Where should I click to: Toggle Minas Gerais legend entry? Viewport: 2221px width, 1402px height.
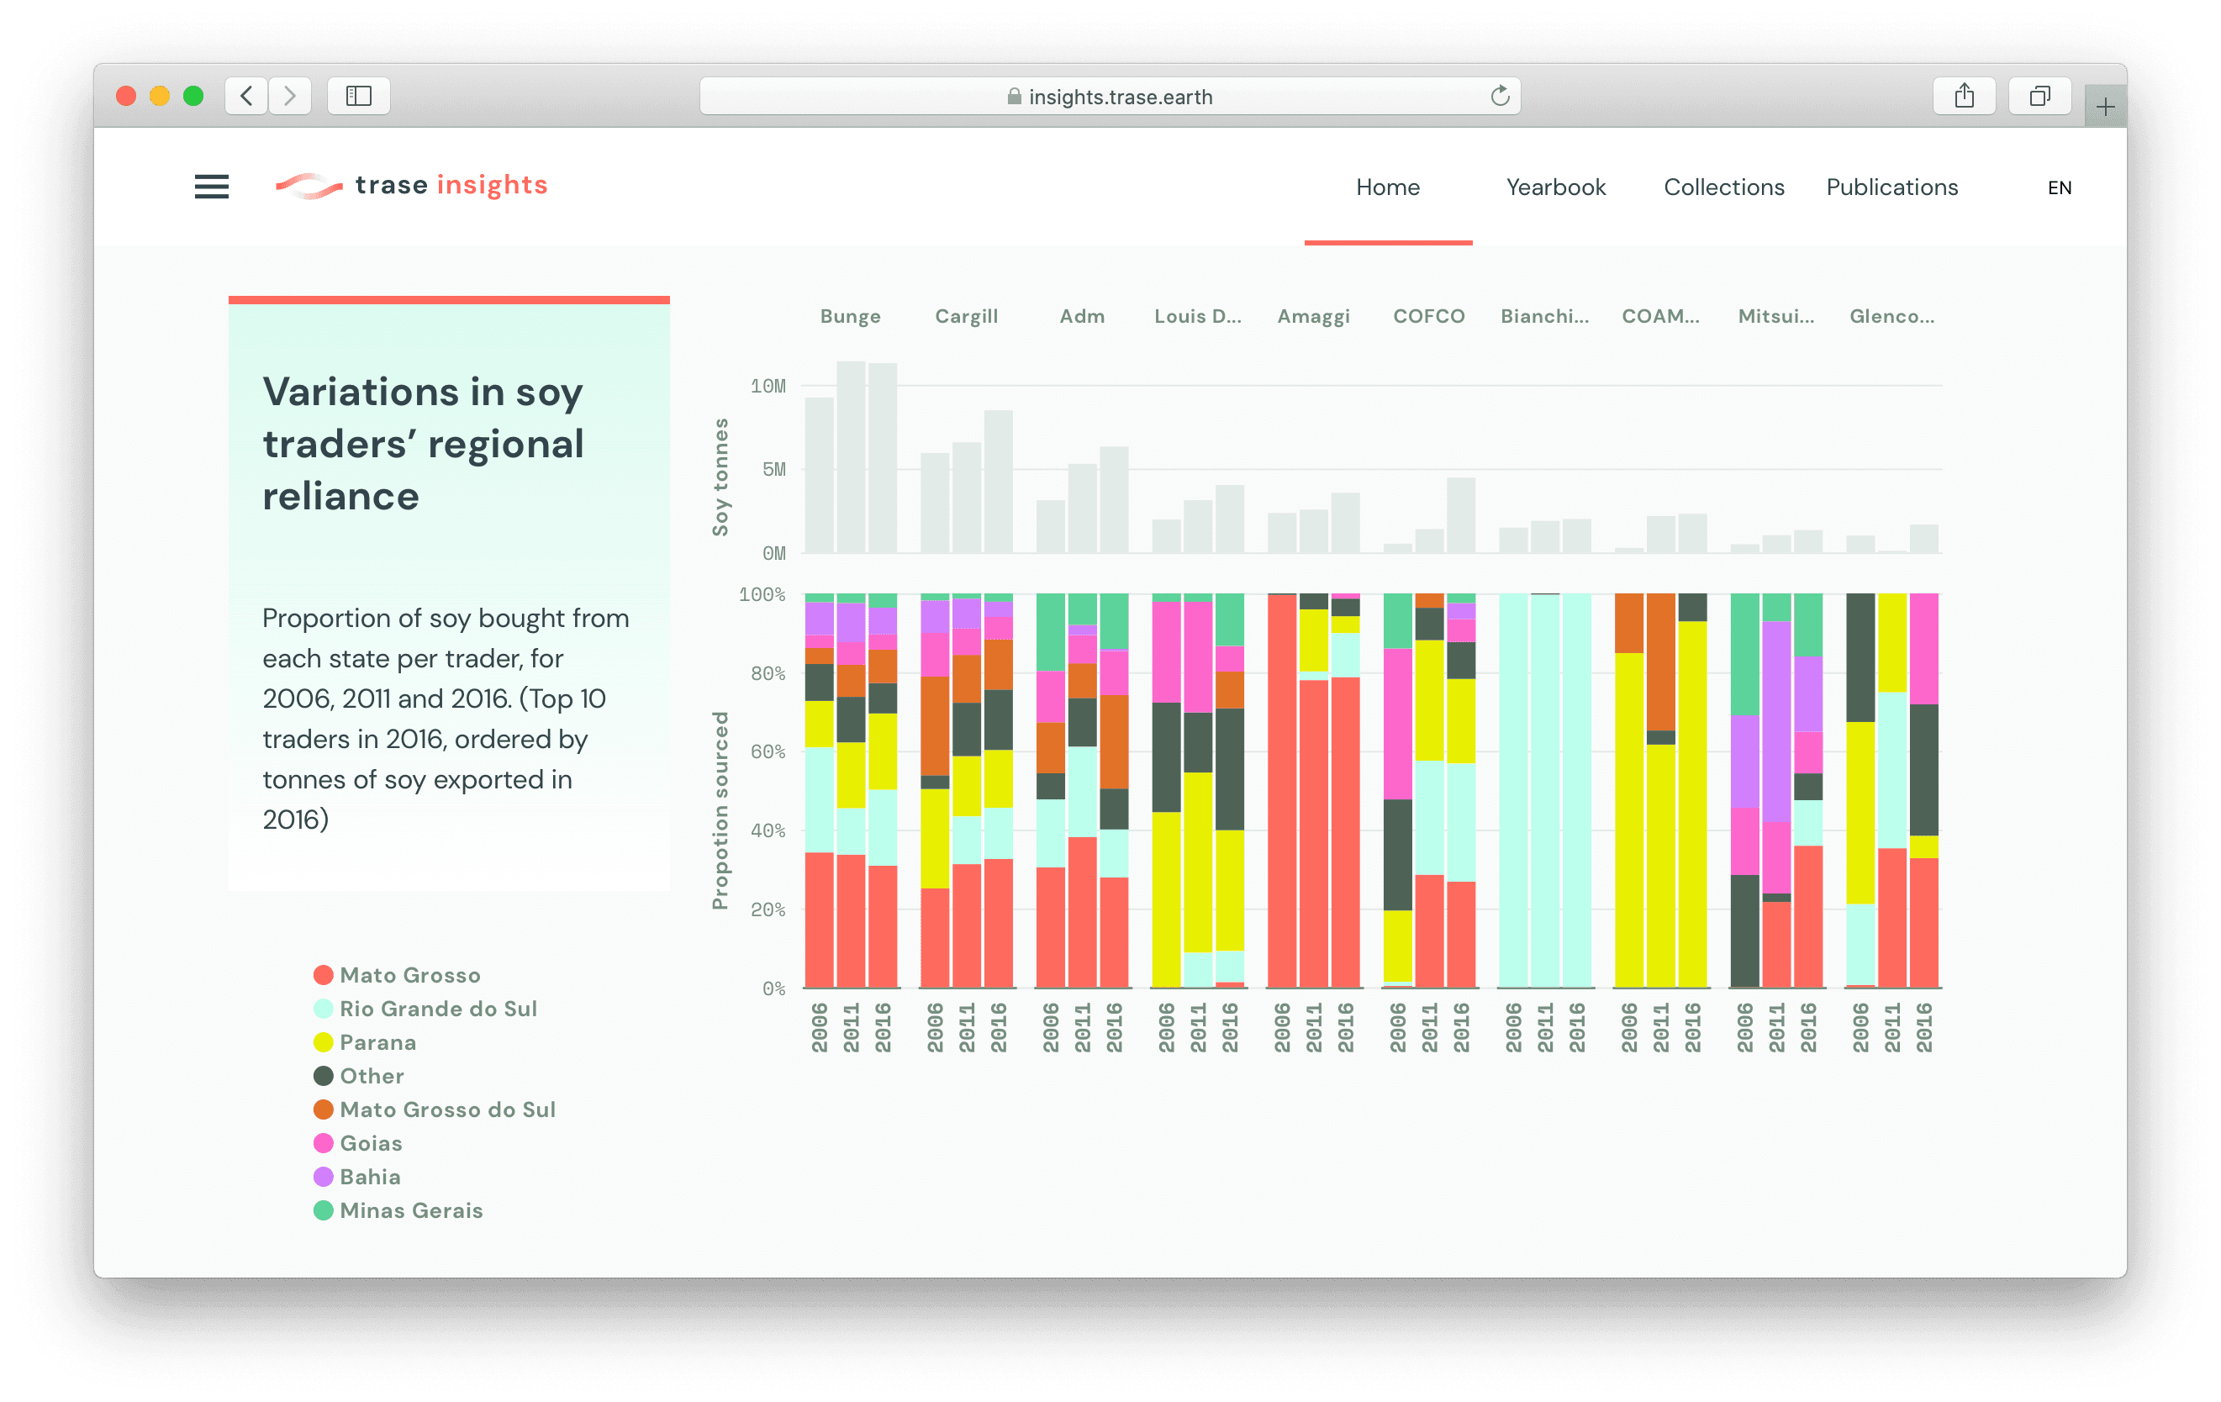(410, 1210)
